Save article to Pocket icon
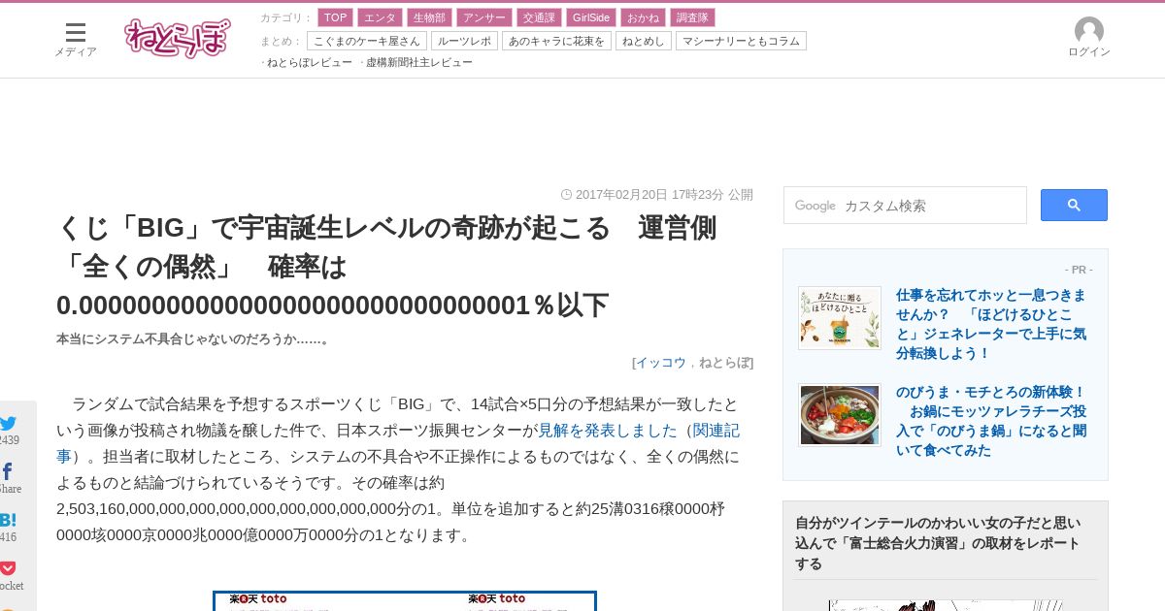1165x611 pixels. click(8, 568)
